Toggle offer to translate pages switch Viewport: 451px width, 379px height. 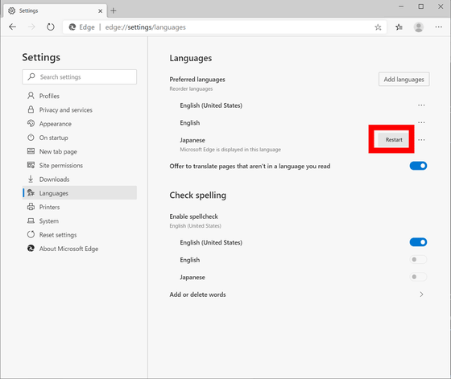tap(418, 166)
